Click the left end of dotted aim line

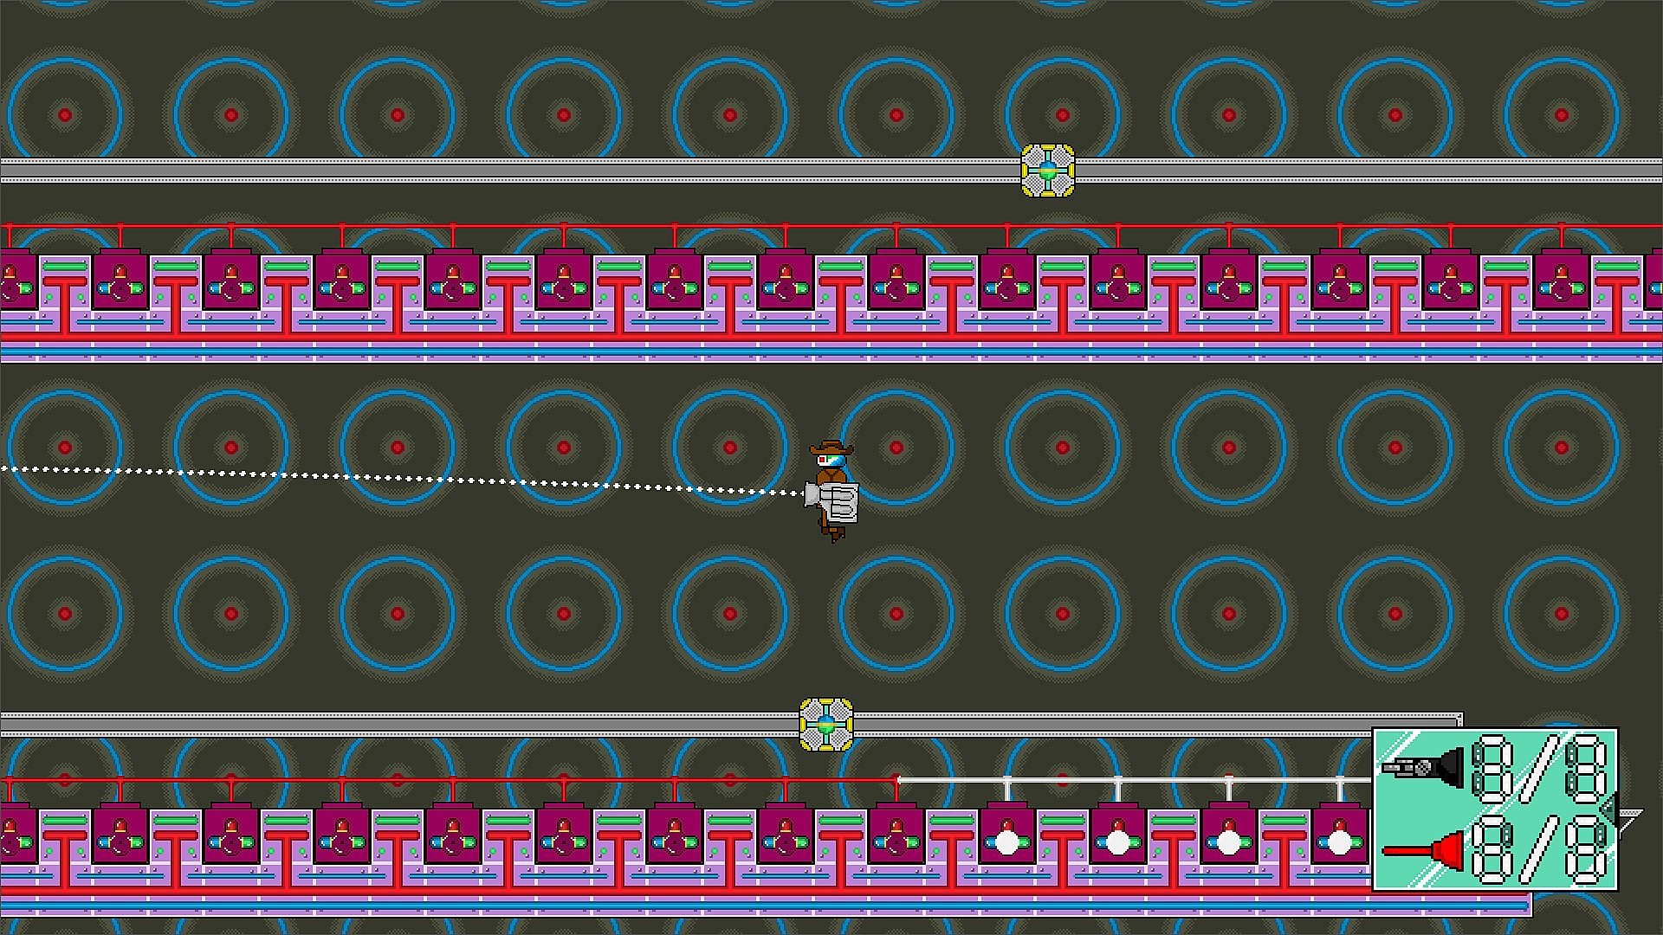pos(5,468)
